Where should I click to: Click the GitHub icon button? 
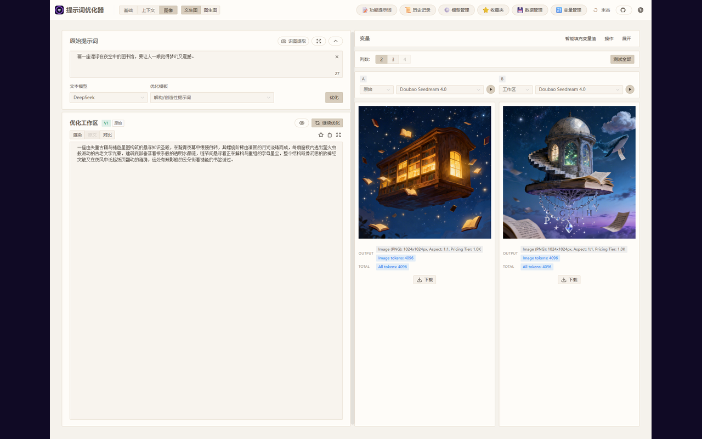coord(623,10)
